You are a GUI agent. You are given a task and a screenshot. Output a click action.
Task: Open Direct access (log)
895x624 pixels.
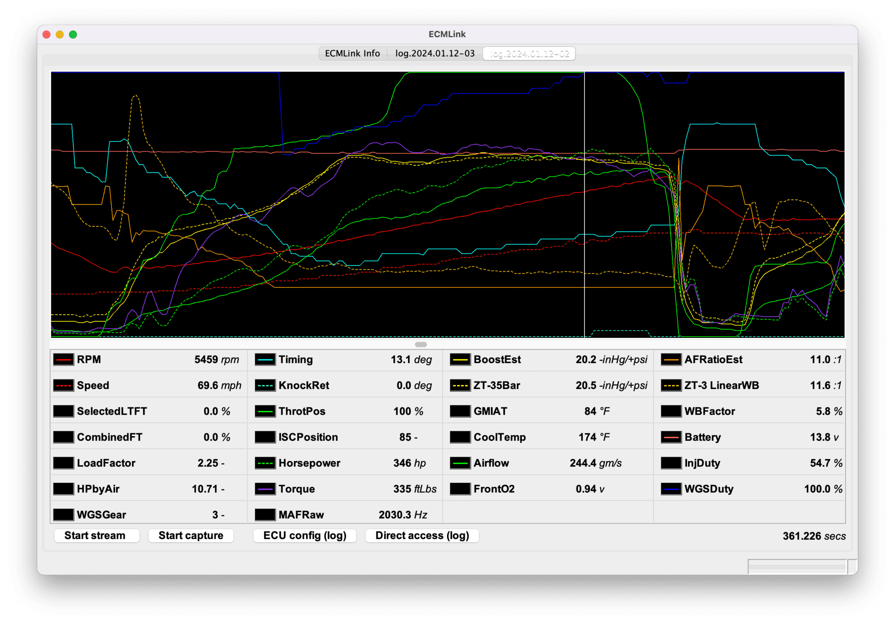(x=422, y=536)
